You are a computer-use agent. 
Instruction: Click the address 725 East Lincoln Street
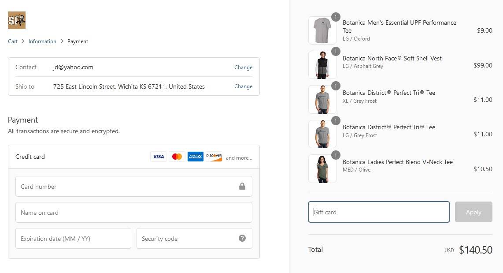coord(129,86)
